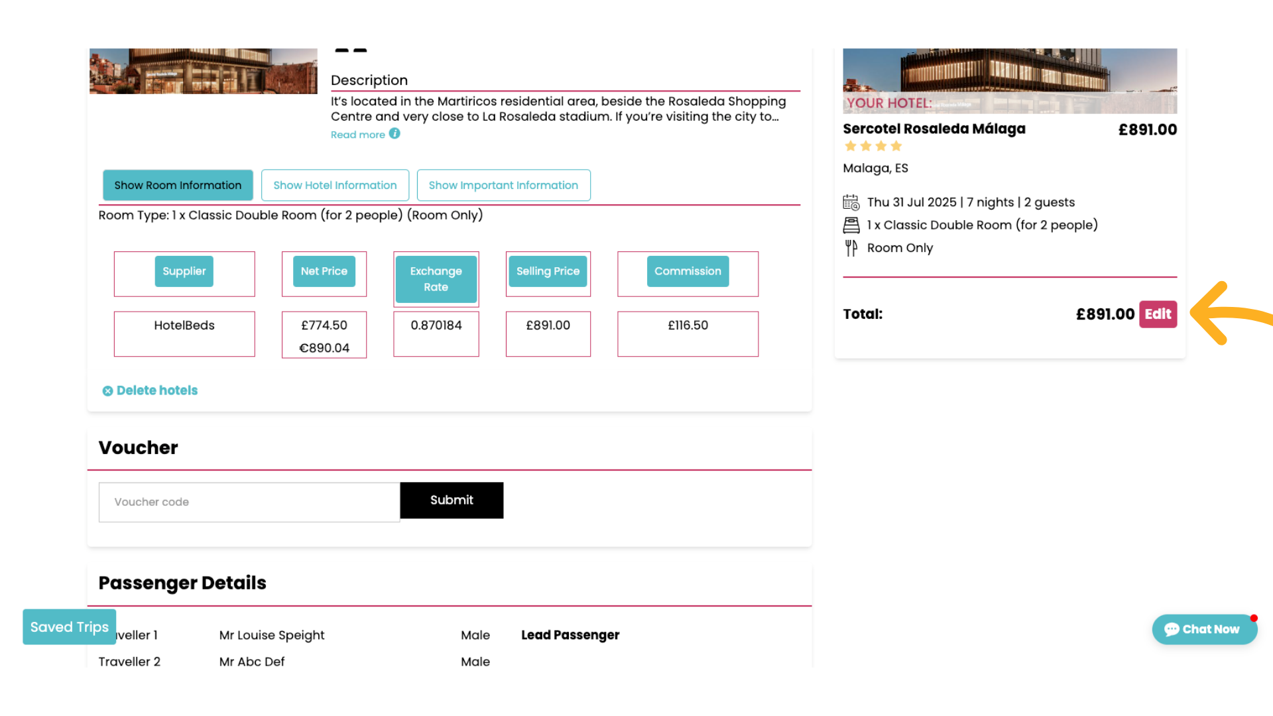Viewport: 1273px width, 716px height.
Task: Click the Exchange Rate column header
Action: [436, 279]
